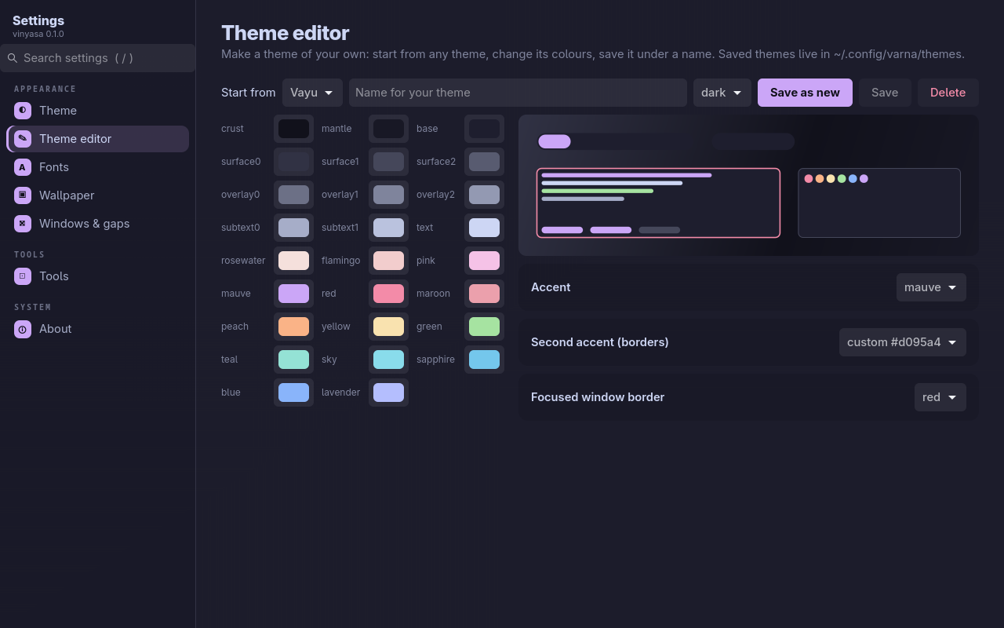Edit the peach color swatch
The image size is (1004, 628).
click(x=293, y=327)
